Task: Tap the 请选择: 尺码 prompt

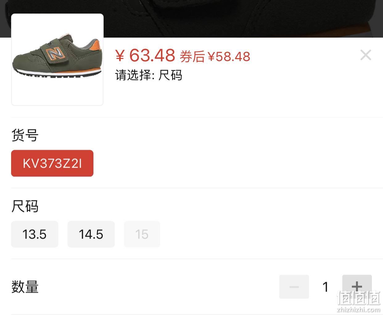Action: [x=149, y=75]
